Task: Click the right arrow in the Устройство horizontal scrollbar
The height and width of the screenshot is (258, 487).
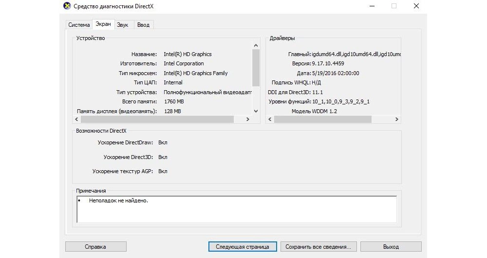Action: click(248, 119)
